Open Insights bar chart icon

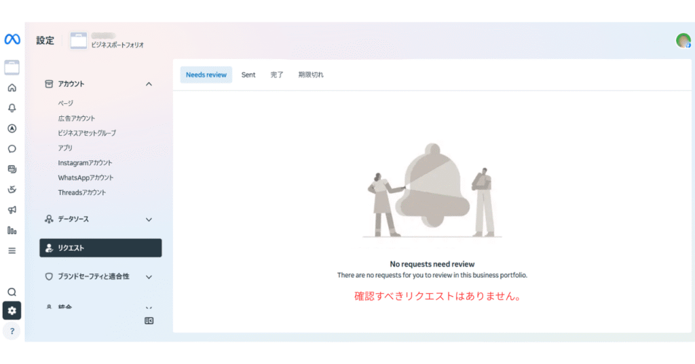(x=12, y=230)
